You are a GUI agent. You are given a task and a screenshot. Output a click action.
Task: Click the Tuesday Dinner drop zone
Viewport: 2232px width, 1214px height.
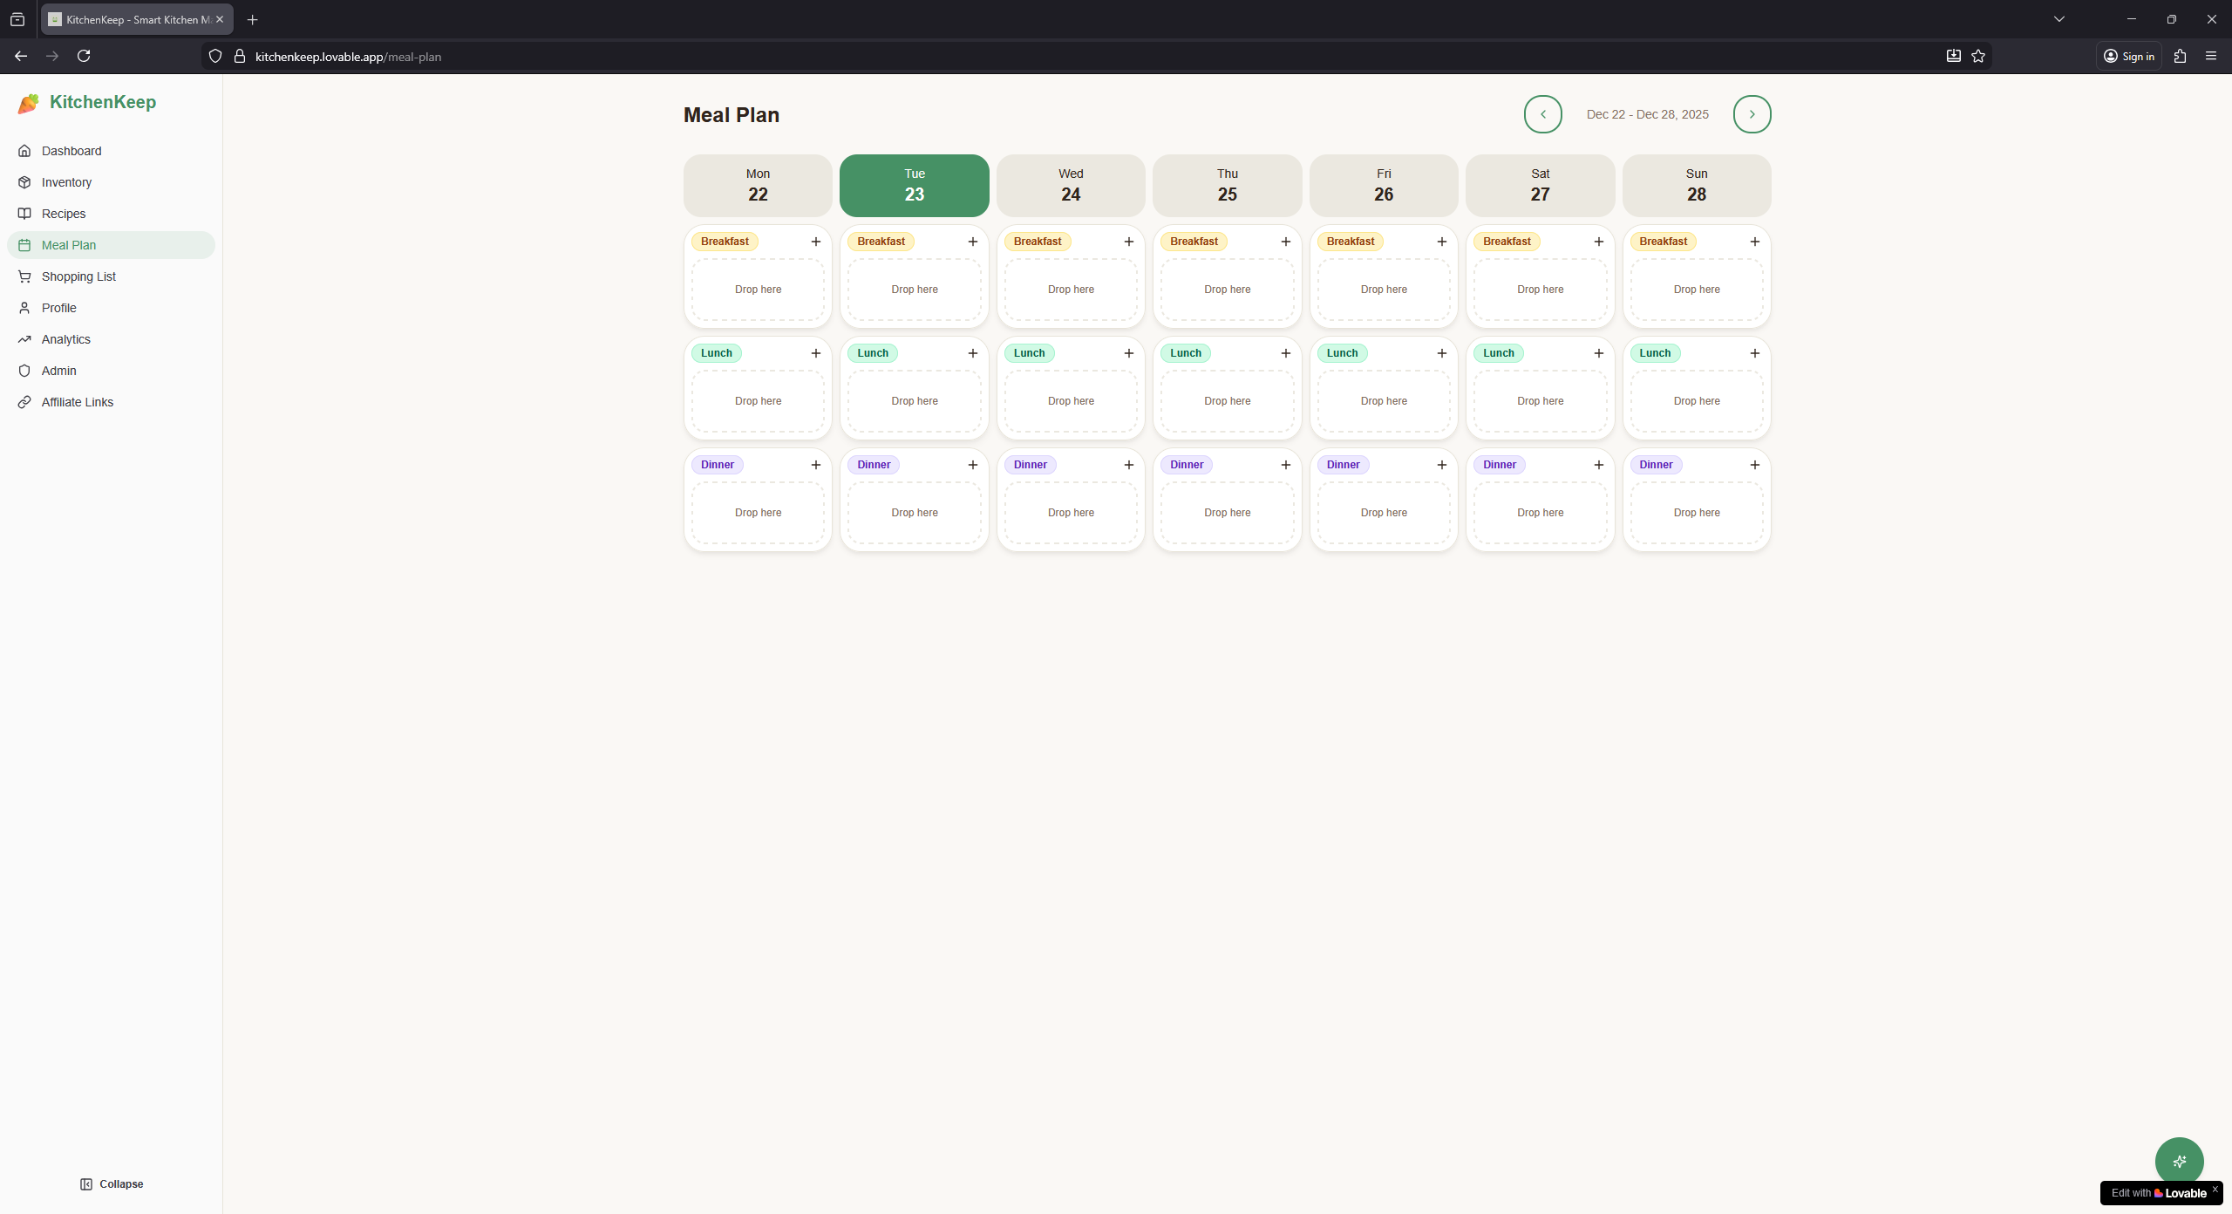coord(915,513)
